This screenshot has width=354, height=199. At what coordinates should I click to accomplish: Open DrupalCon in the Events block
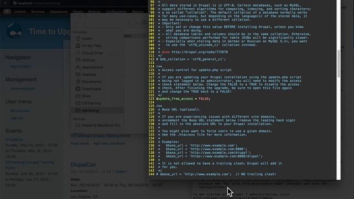click(x=14, y=139)
